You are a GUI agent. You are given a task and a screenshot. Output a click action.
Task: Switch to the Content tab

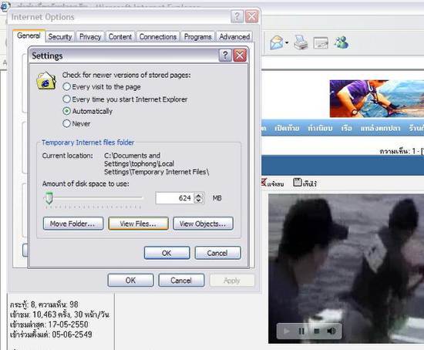pyautogui.click(x=120, y=37)
